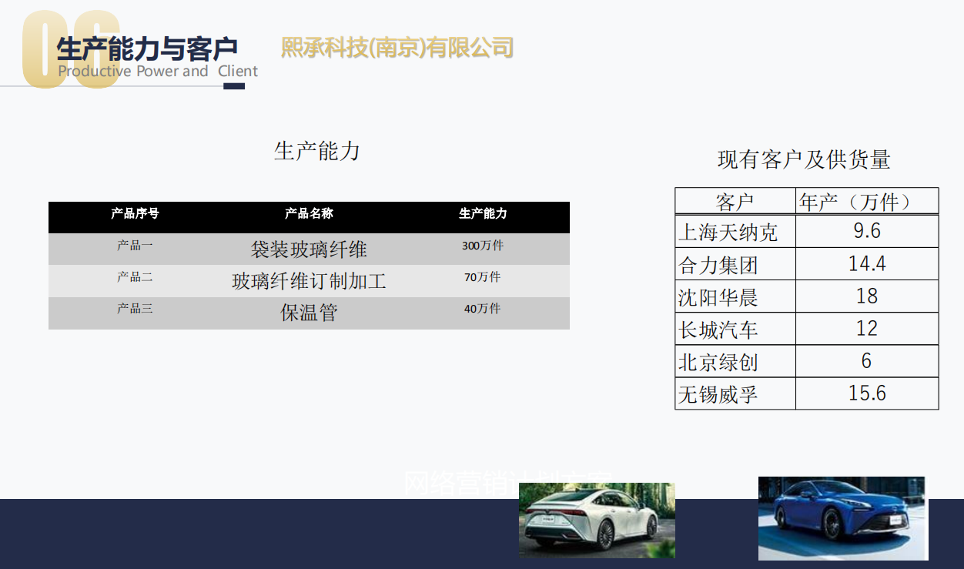Click the 产品三 row label

click(135, 309)
